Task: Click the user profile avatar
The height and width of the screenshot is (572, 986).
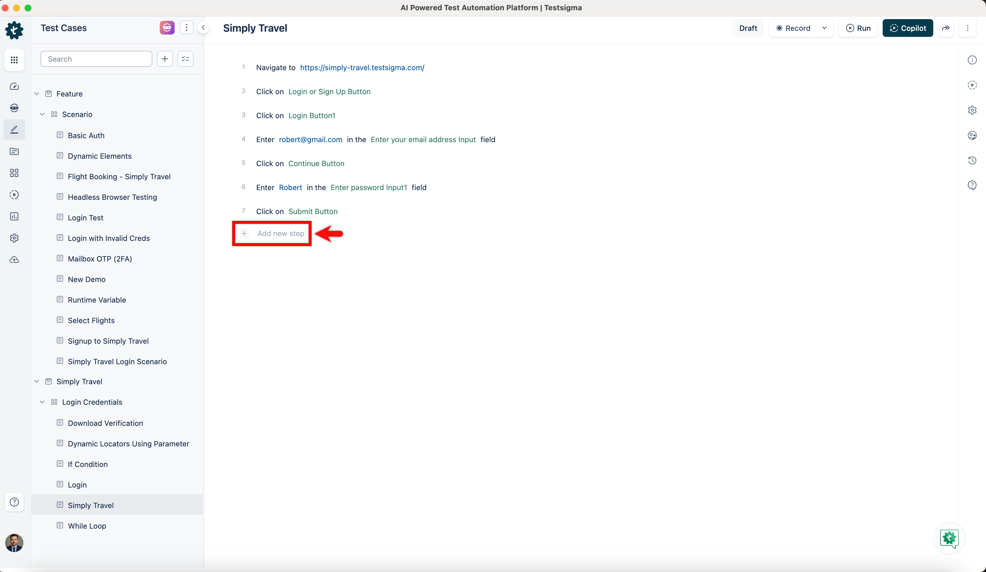Action: pos(14,543)
